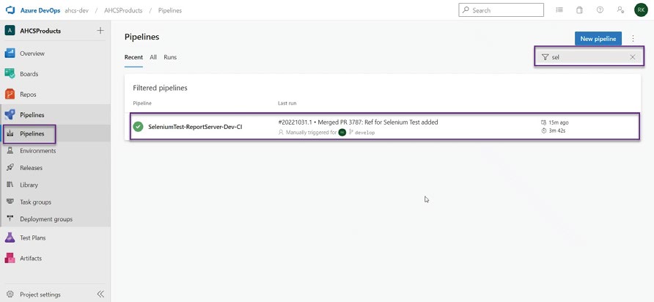Viewport: 654px width, 302px height.
Task: Open Project settings
Action: coord(40,294)
